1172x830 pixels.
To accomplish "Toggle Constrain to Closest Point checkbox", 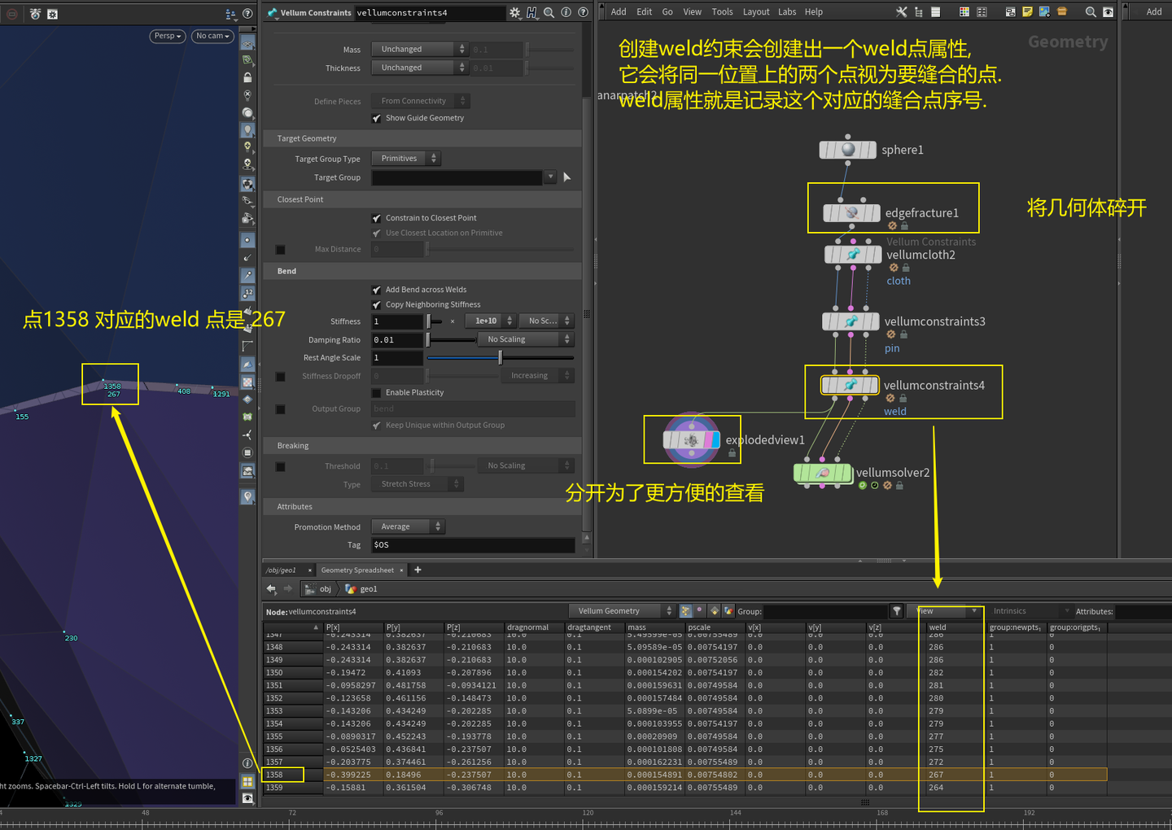I will (377, 218).
